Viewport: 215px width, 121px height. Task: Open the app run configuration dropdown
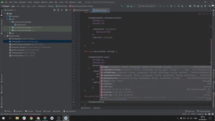(x=131, y=6)
